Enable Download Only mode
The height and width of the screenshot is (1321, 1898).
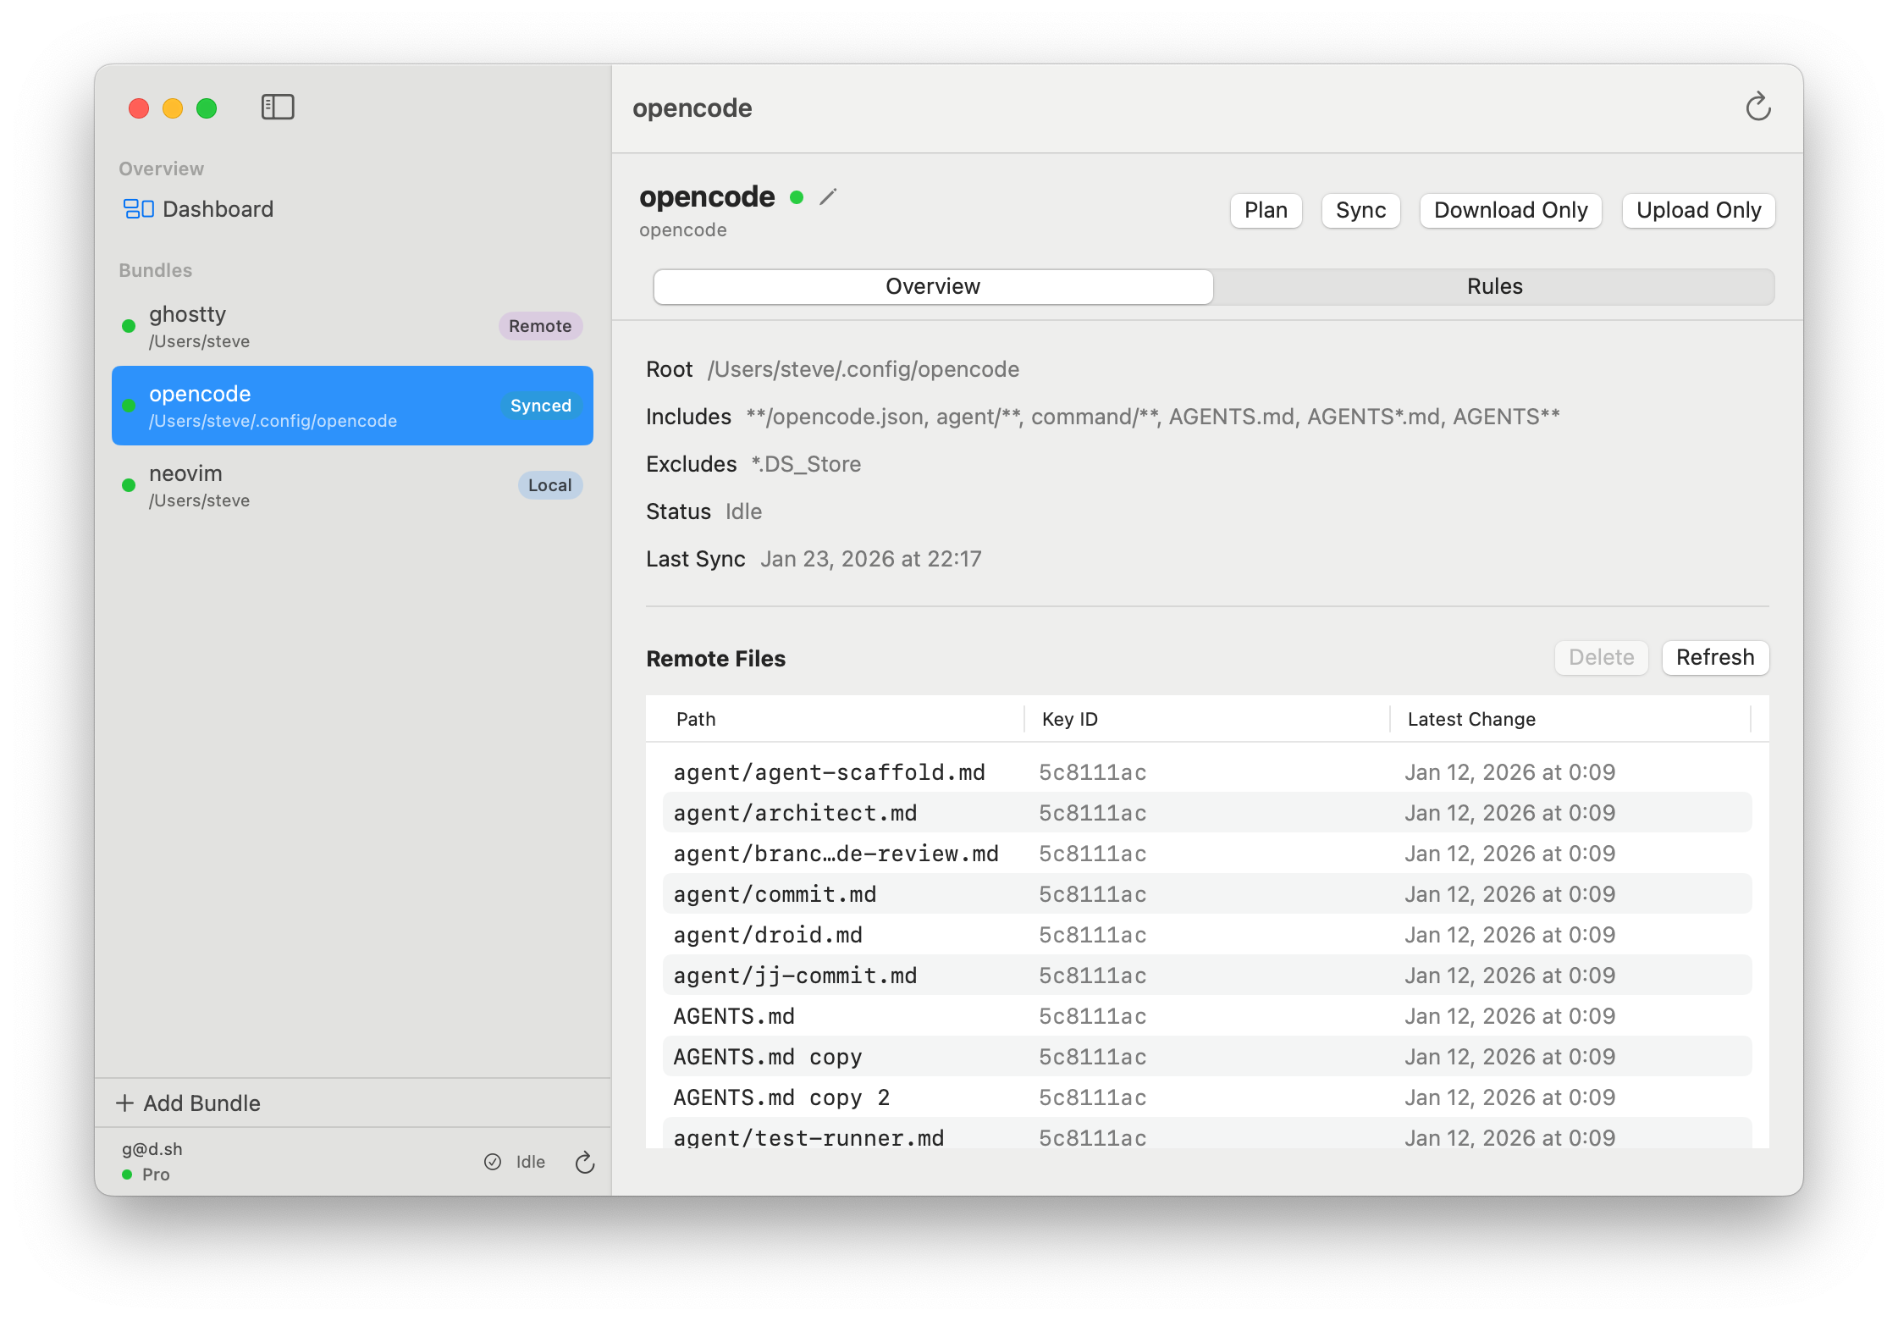1510,210
